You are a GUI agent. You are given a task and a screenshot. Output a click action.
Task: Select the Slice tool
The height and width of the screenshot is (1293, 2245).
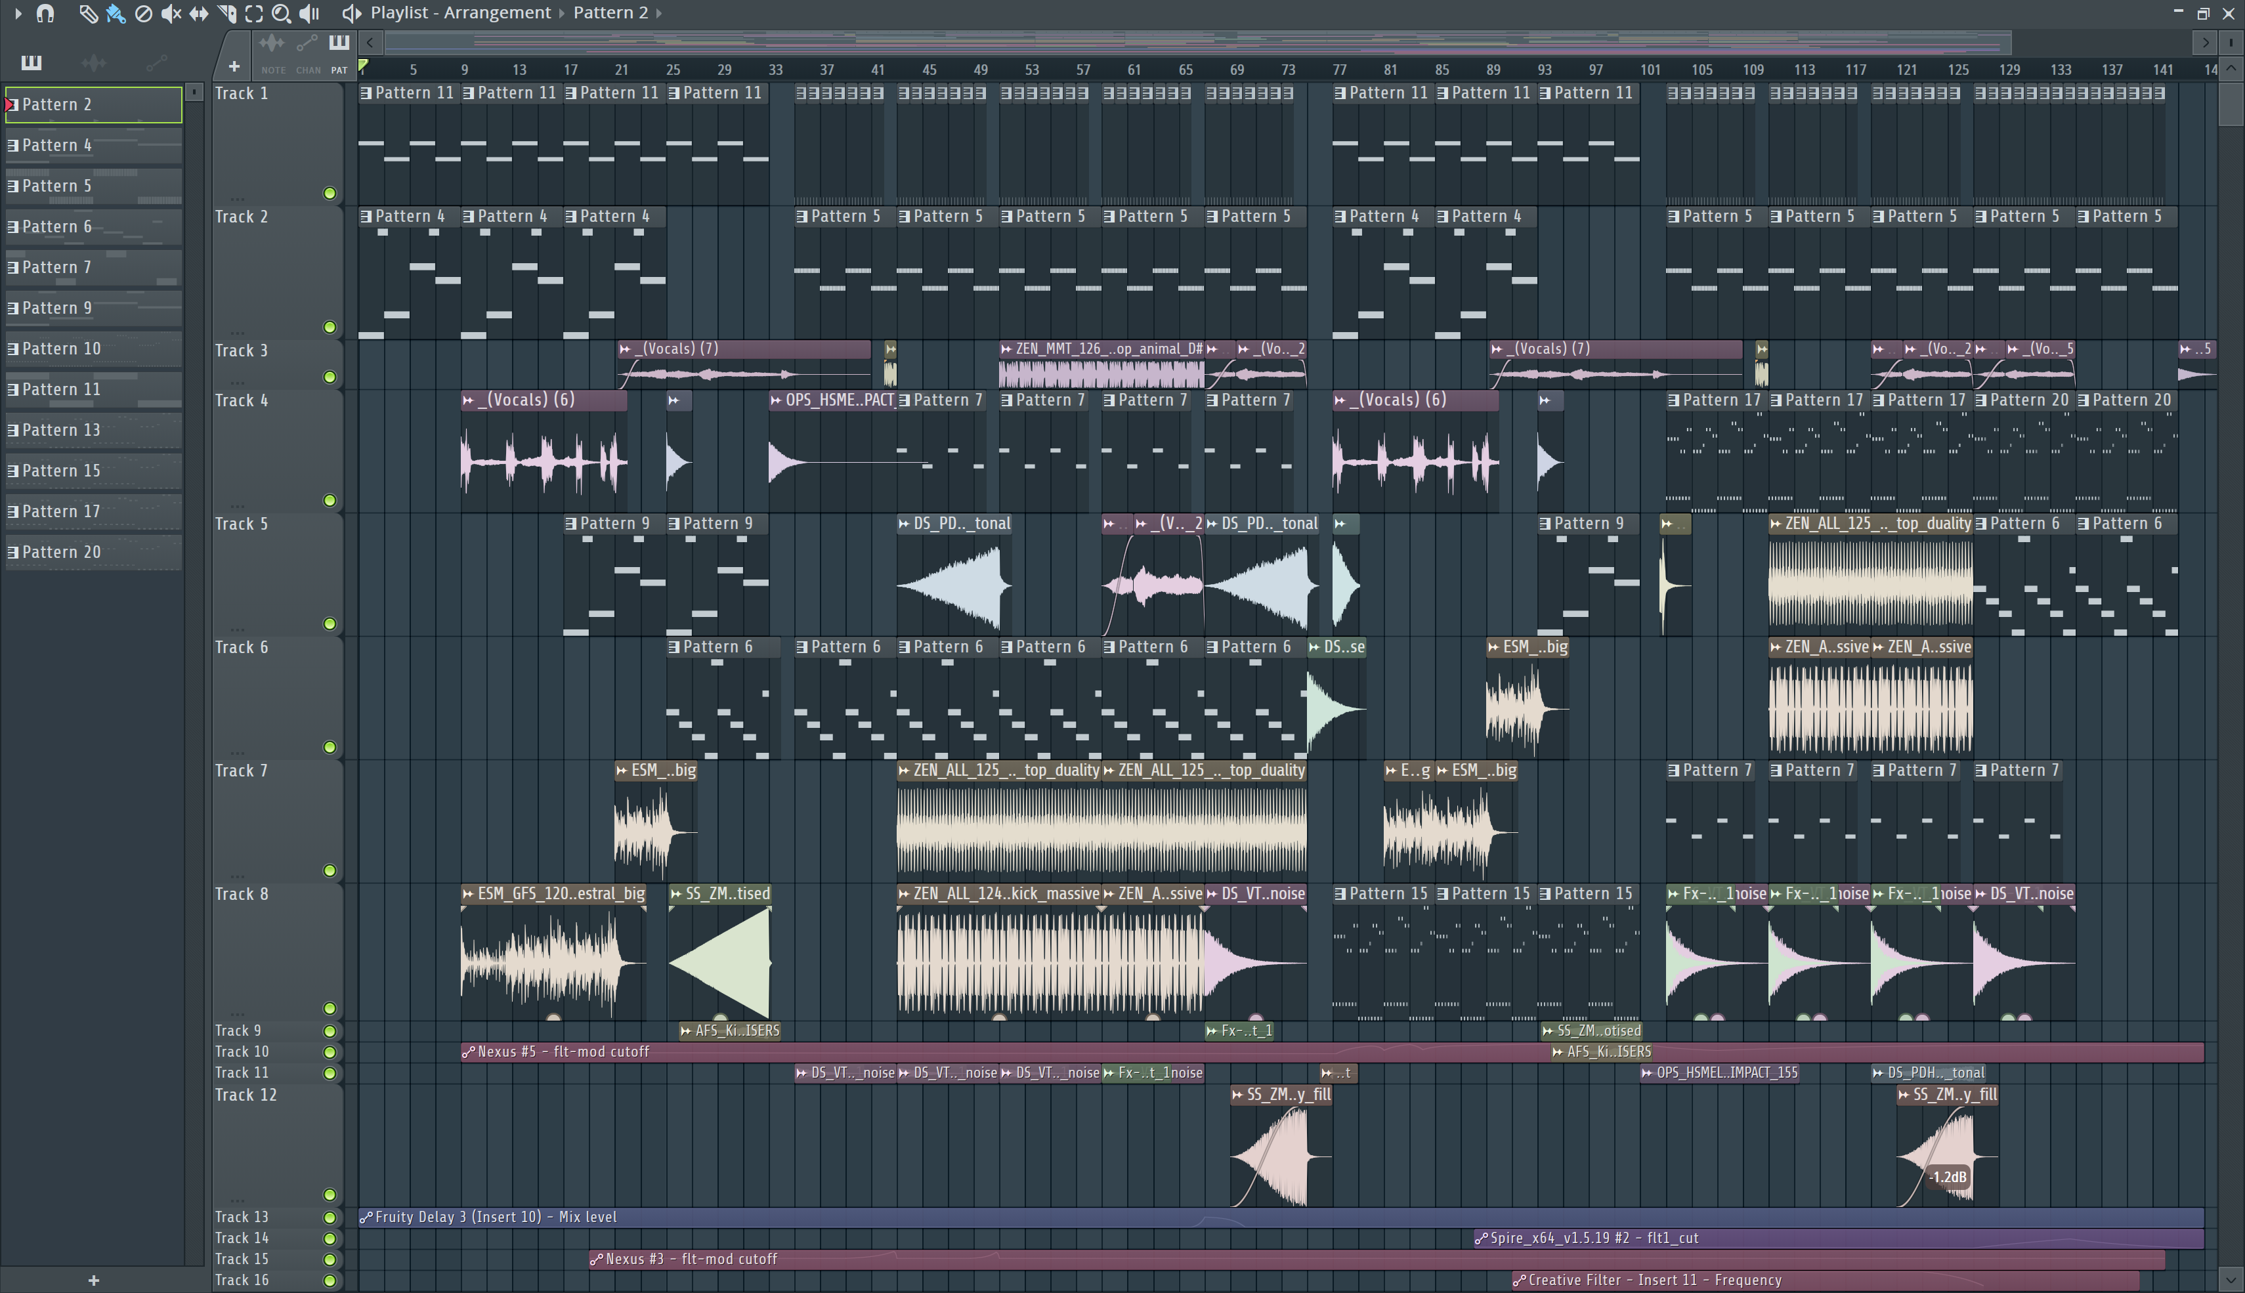tap(227, 13)
